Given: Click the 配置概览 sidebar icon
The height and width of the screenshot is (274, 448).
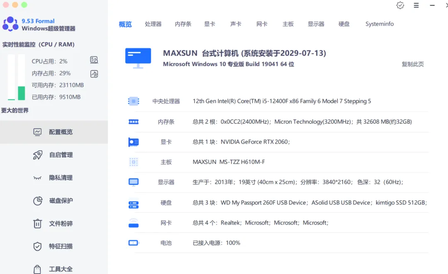Looking at the screenshot, I should tap(37, 132).
